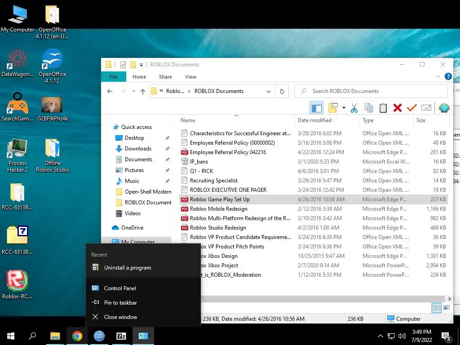Click the ROBLOX Documents breadcrumb in address bar
Screen dimensions: 460x345
coord(219,91)
